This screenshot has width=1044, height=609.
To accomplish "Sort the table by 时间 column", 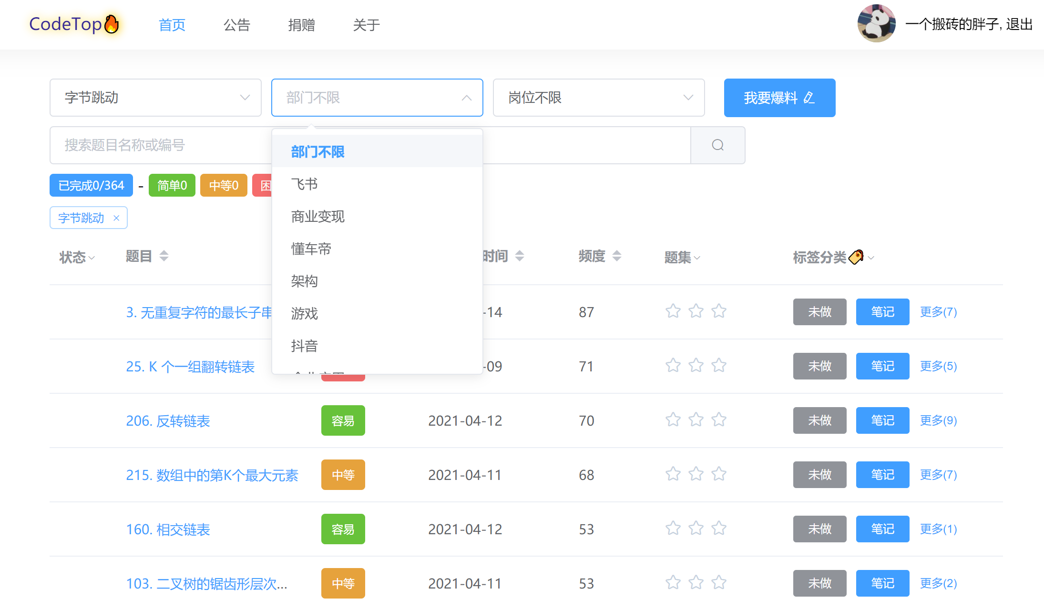I will click(x=521, y=256).
